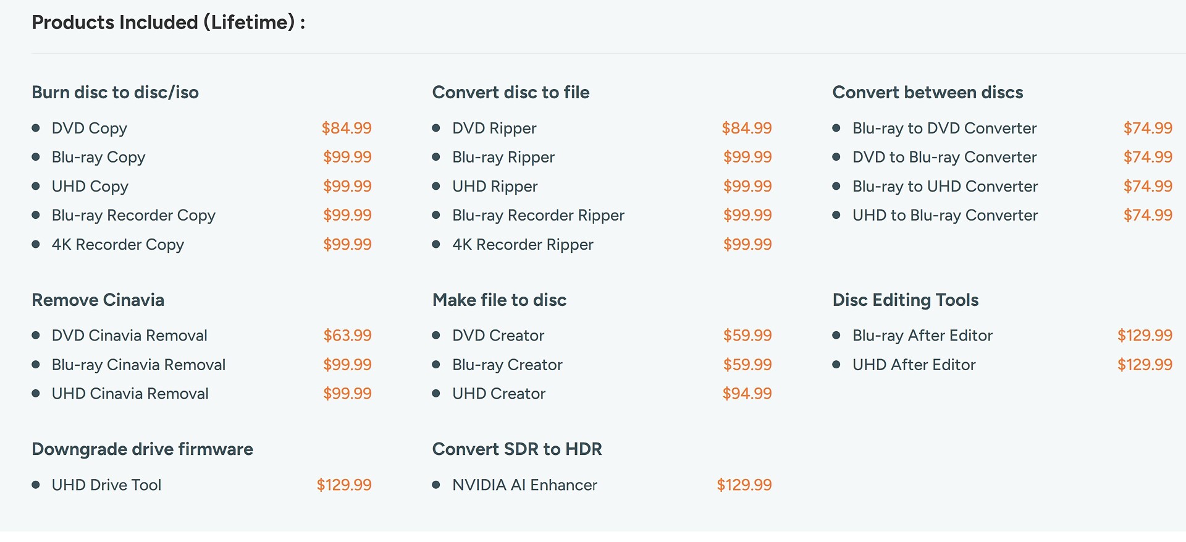The width and height of the screenshot is (1186, 542).
Task: Select the Blu-ray Recorder Ripper entry
Action: [x=538, y=215]
